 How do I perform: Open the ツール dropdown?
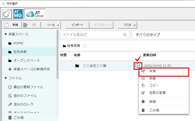tap(51, 25)
